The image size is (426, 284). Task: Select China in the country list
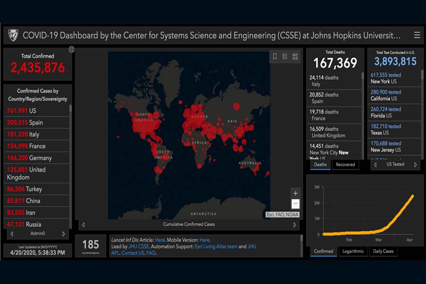coord(36,201)
